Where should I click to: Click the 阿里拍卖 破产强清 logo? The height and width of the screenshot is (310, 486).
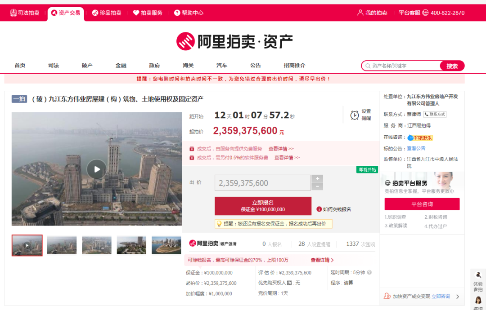[x=212, y=244]
